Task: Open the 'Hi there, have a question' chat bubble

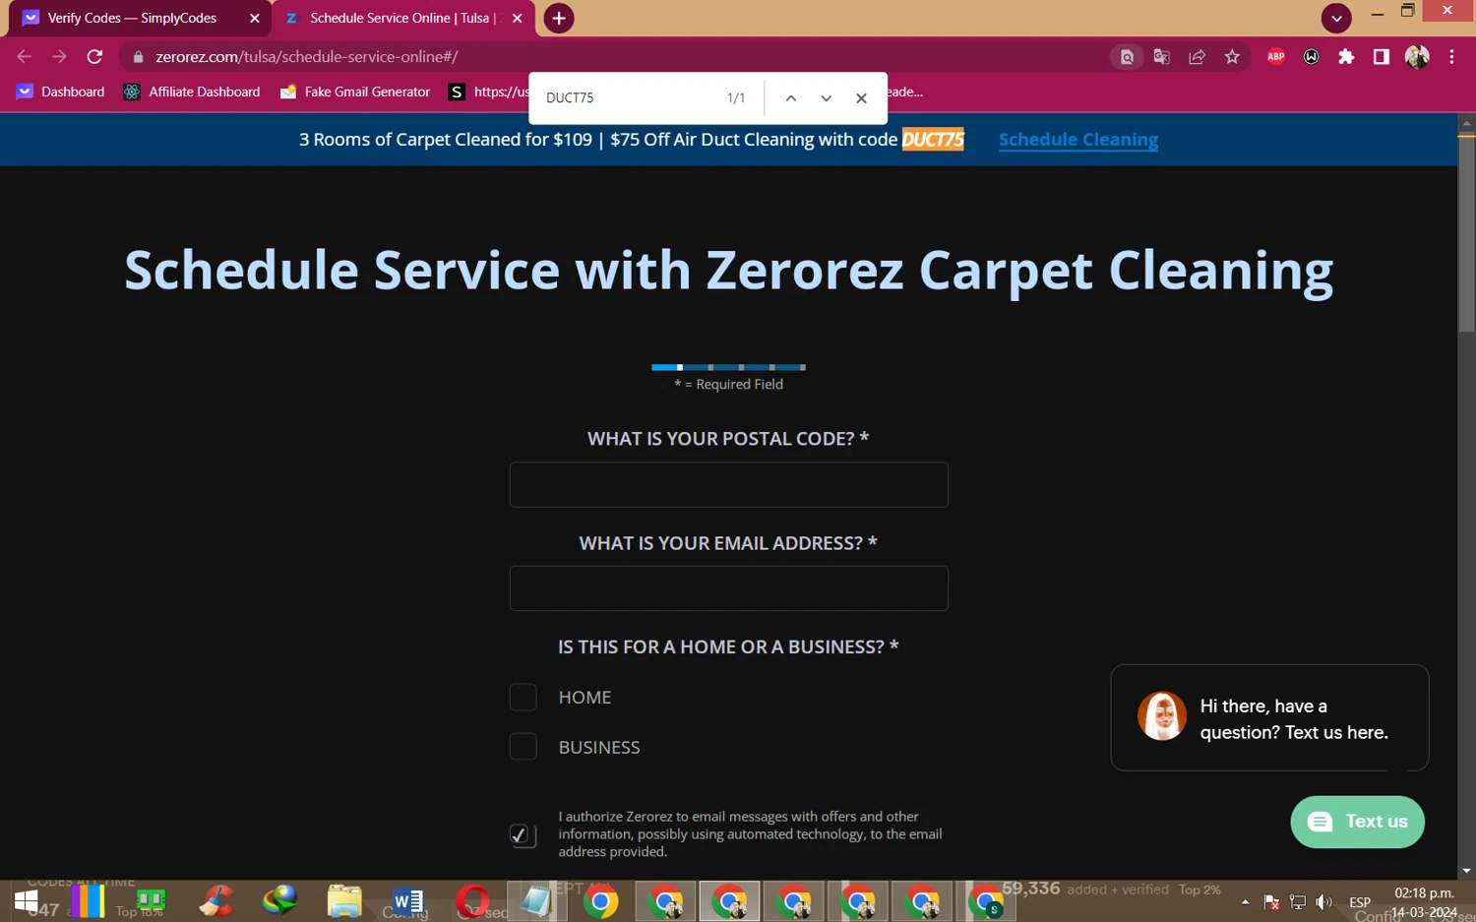Action: (x=1269, y=718)
